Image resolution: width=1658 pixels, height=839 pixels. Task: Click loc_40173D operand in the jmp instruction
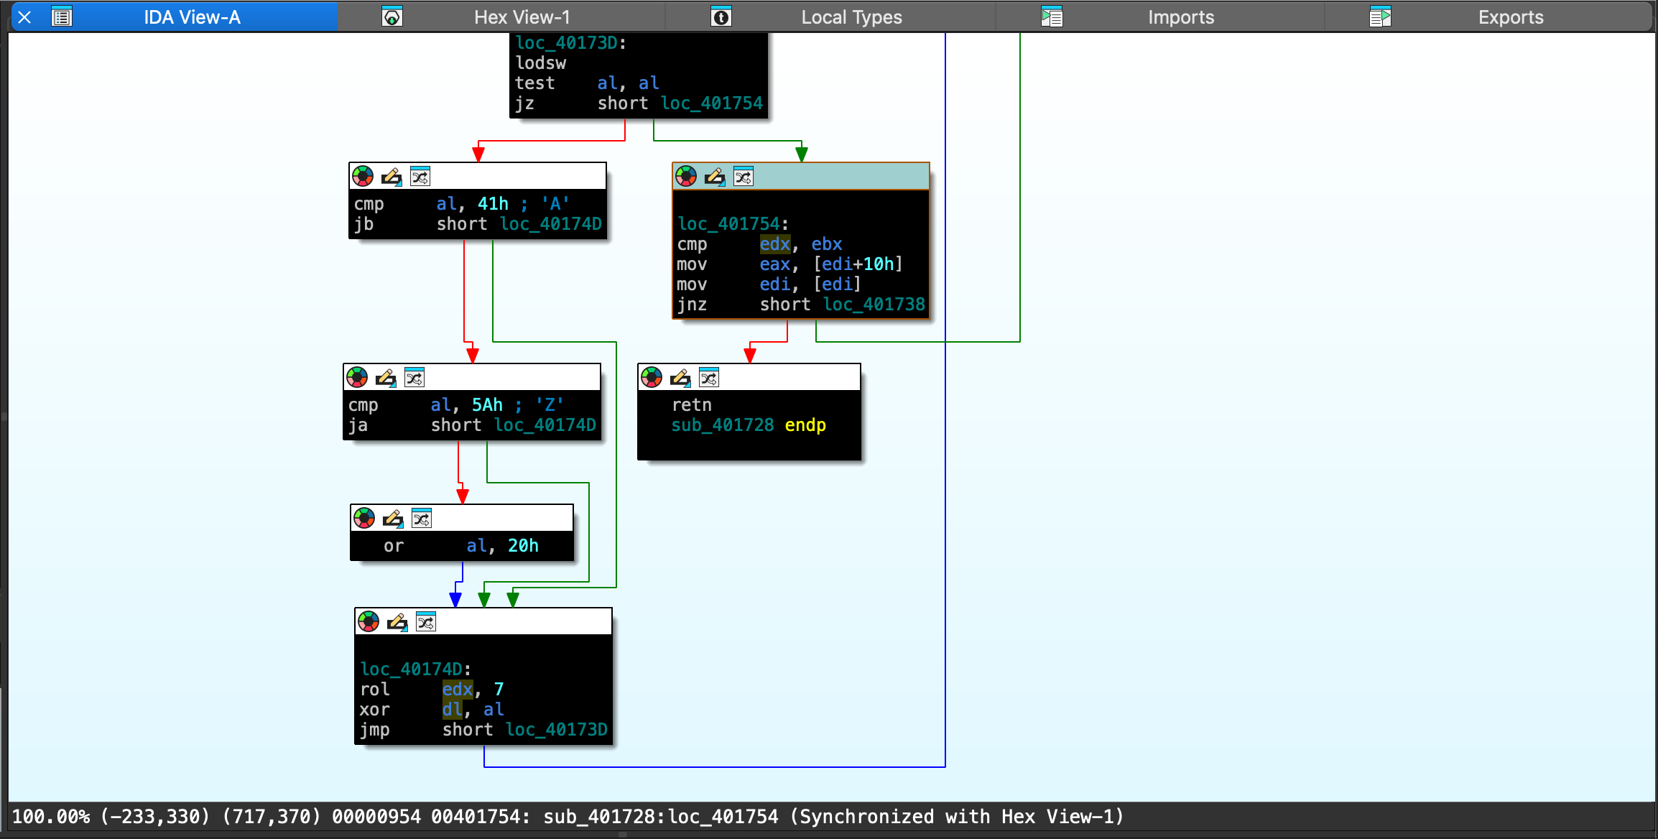pos(557,730)
